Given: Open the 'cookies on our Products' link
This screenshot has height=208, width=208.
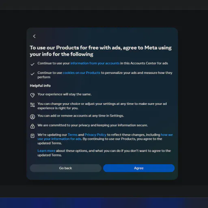Looking at the screenshot, I should tap(81, 73).
